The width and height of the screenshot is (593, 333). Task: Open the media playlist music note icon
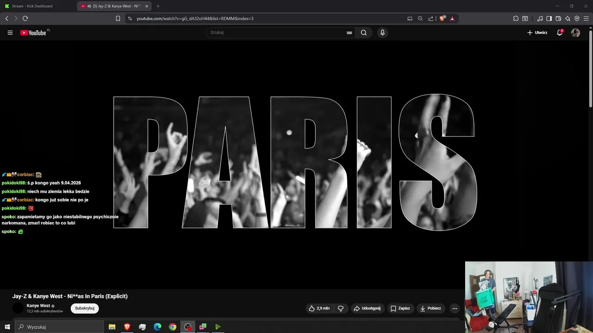point(540,18)
